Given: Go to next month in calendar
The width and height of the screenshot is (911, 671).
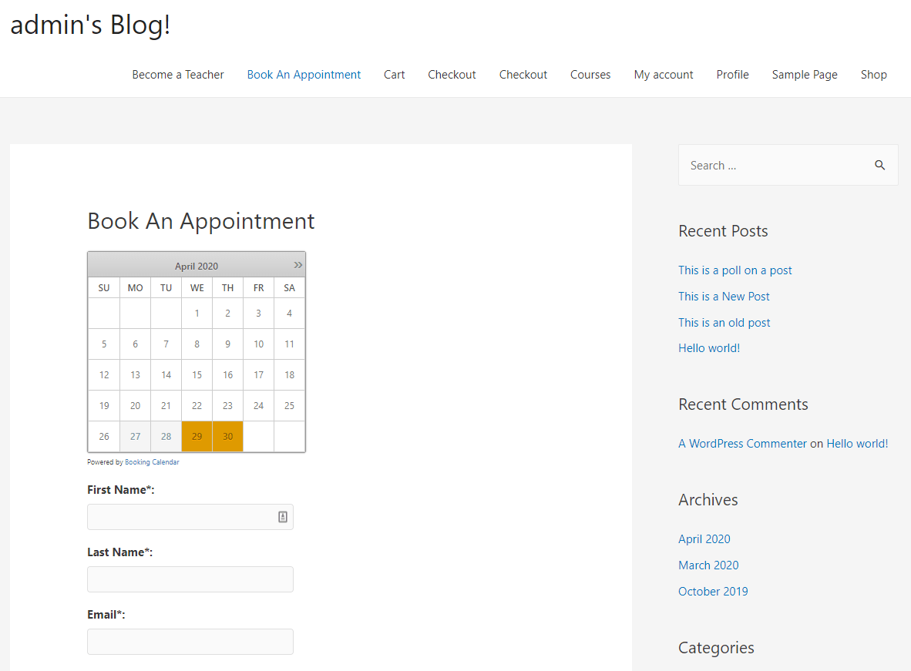Looking at the screenshot, I should pos(298,265).
